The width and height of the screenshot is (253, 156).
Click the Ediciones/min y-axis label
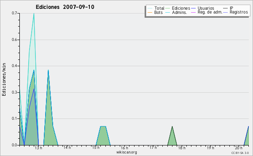(x=4, y=79)
